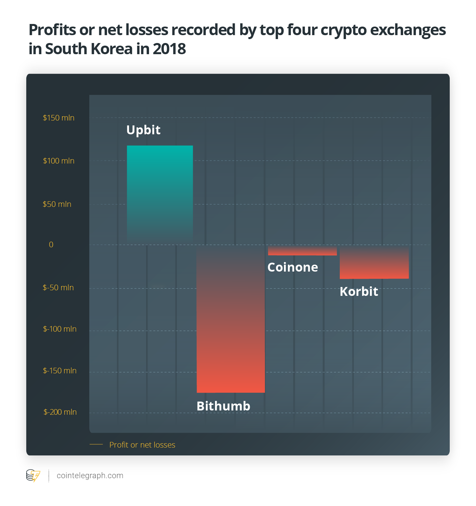Click the $-200 mln axis label
Image resolution: width=476 pixels, height=506 pixels.
(60, 412)
